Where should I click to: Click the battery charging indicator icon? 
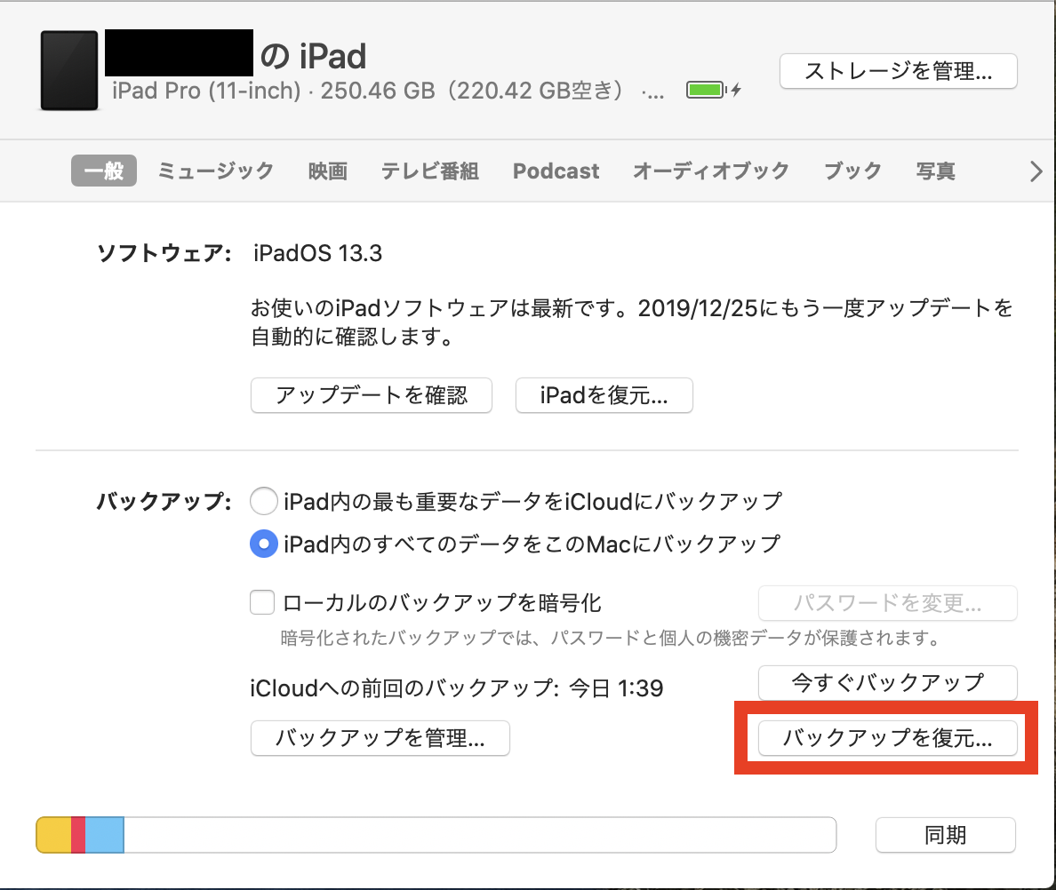[714, 90]
